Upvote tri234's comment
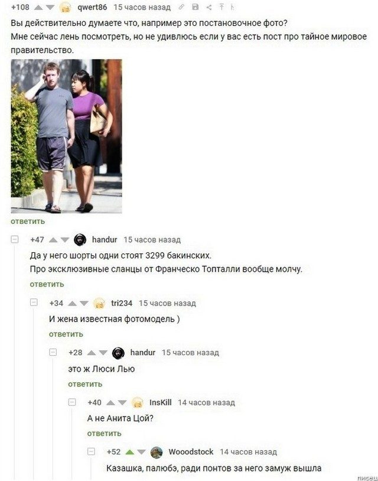The image size is (378, 481). [72, 303]
